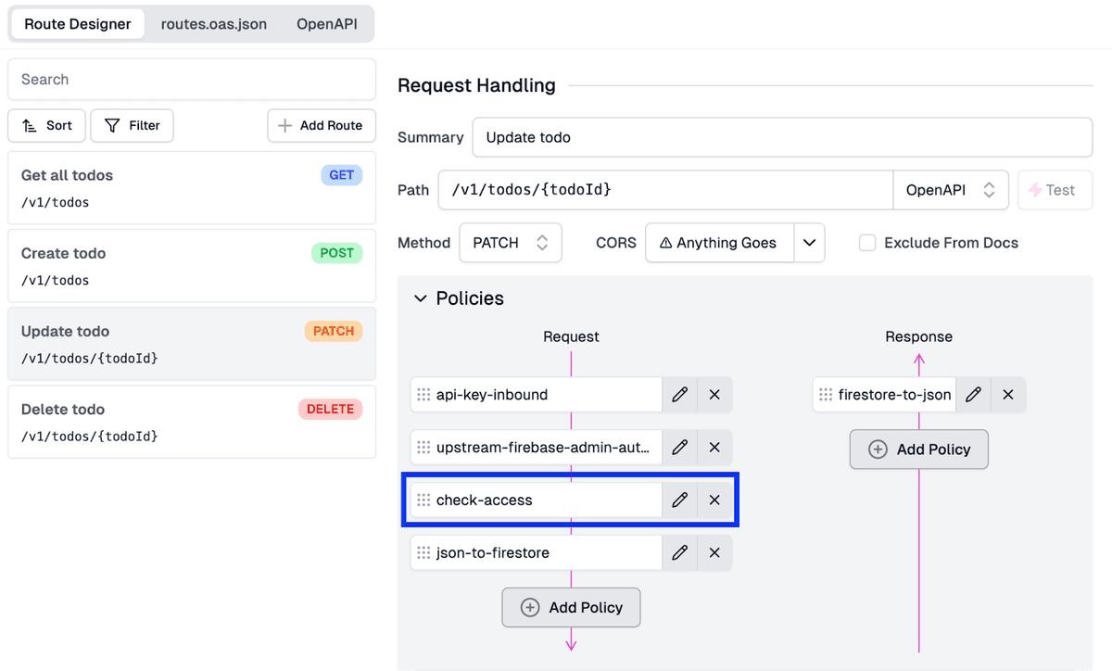Click the Add Route button
This screenshot has width=1112, height=671.
pyautogui.click(x=321, y=125)
